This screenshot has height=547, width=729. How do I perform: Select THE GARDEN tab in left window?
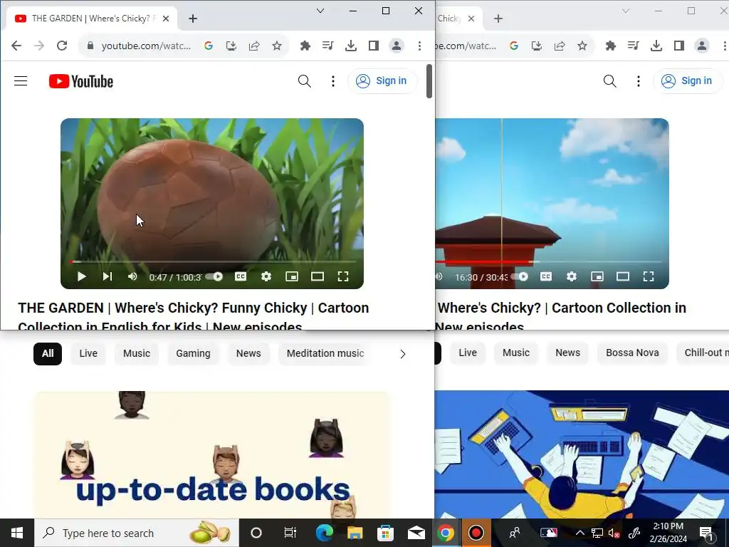pyautogui.click(x=90, y=19)
